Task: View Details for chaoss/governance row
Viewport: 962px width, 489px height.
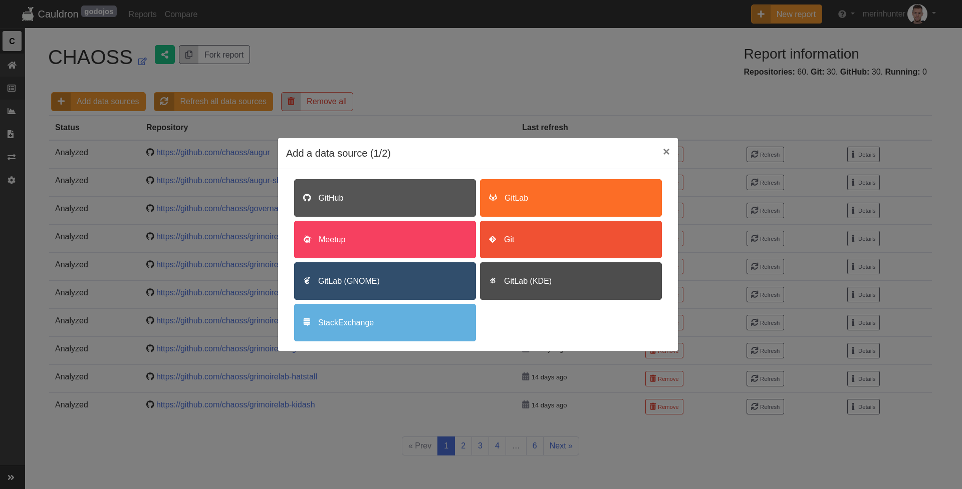Action: (x=863, y=211)
